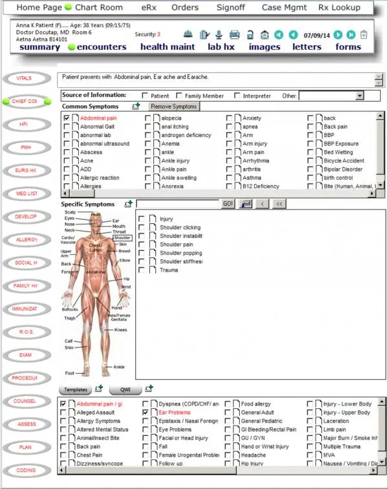Print the chart with printer icon

point(235,34)
